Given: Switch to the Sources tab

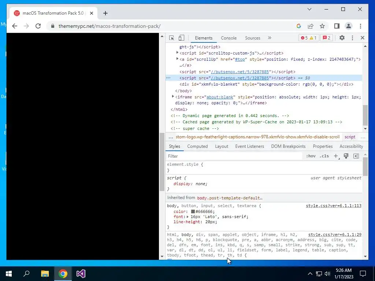Looking at the screenshot, I should pos(253,38).
